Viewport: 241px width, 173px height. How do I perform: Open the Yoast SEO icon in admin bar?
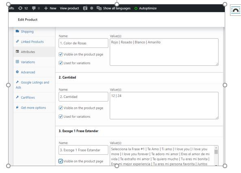[x=85, y=8]
